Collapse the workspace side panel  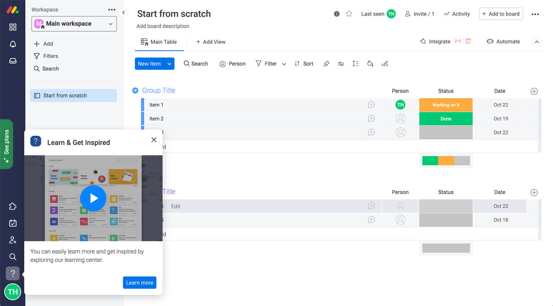click(124, 13)
